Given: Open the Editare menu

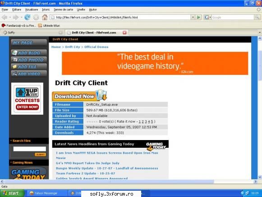Looking at the screenshot, I should pos(17,9).
